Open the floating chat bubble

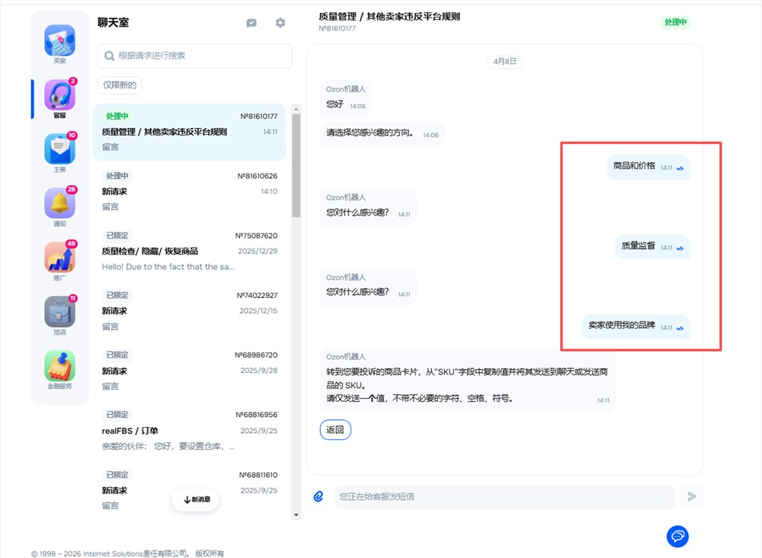pos(677,536)
